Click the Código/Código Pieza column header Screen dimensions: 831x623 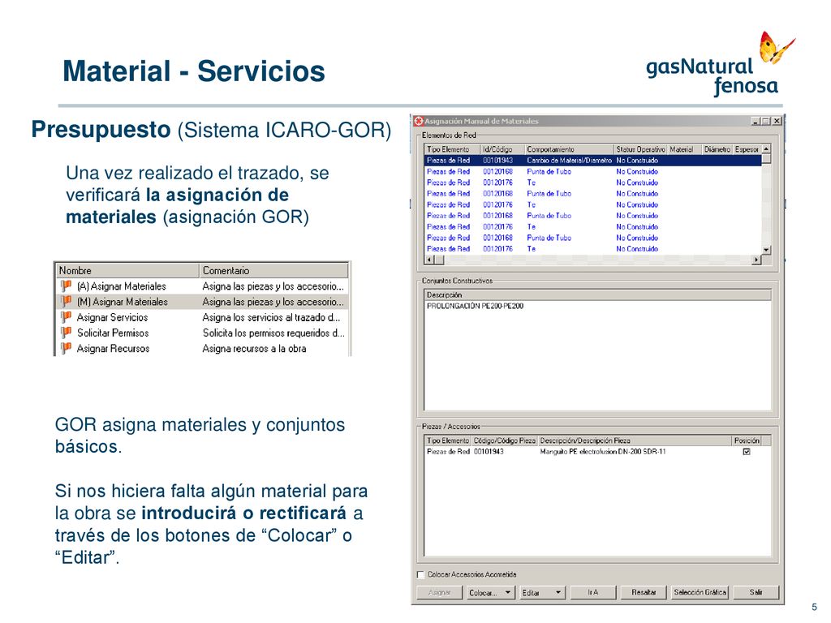pyautogui.click(x=505, y=440)
